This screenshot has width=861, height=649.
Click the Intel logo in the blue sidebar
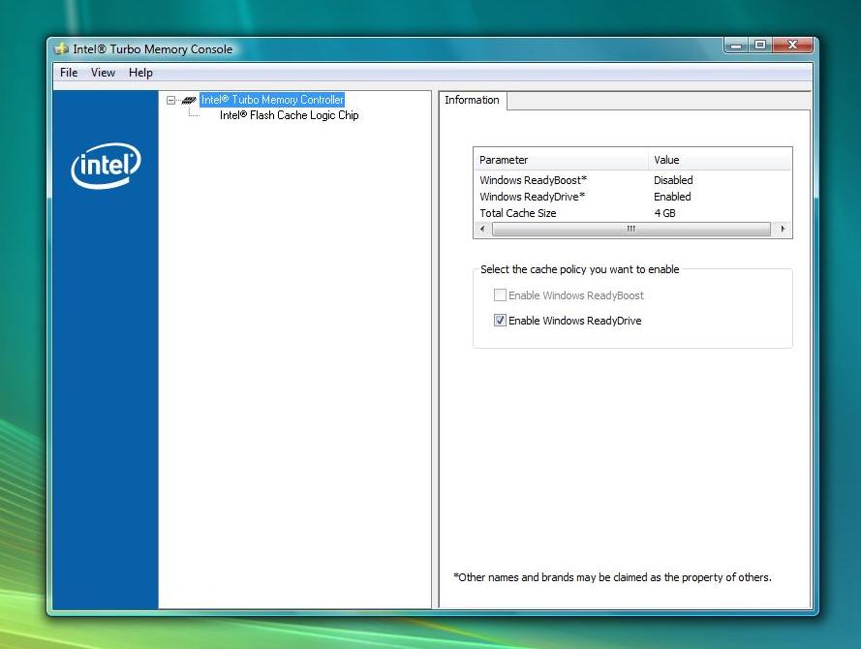[x=106, y=166]
